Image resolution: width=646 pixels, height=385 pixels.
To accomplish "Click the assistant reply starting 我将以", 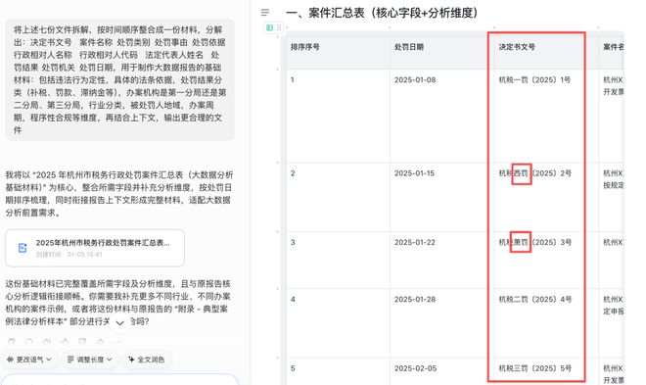I will [x=119, y=194].
